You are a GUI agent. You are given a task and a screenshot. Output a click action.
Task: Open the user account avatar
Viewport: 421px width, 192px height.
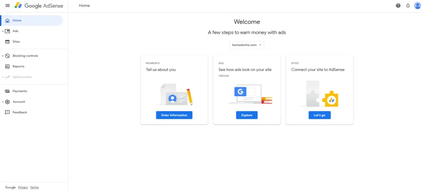point(418,6)
